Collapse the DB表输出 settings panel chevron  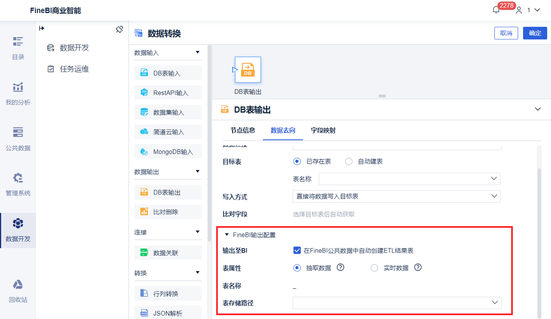click(x=538, y=109)
